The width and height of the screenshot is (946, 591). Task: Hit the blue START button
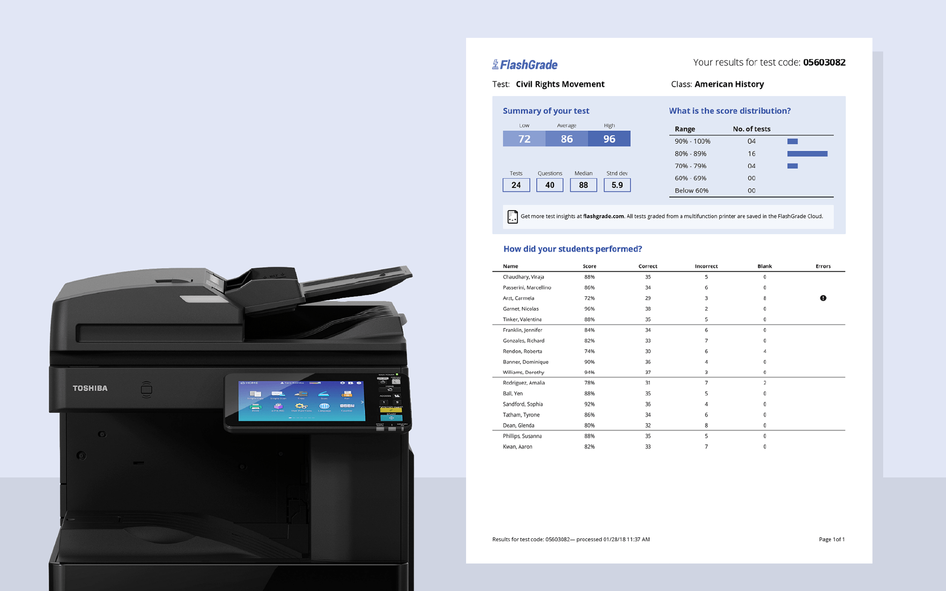(392, 418)
